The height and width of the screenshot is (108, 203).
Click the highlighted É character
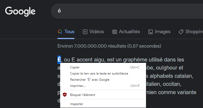coord(59,60)
